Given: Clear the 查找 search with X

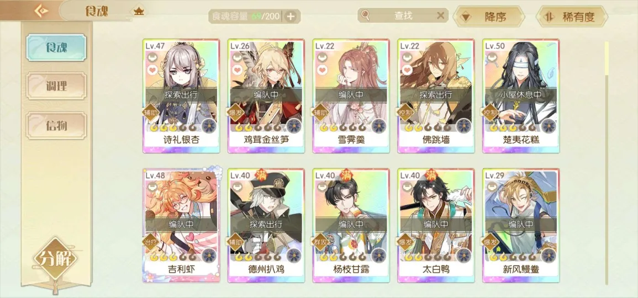Looking at the screenshot, I should point(440,15).
